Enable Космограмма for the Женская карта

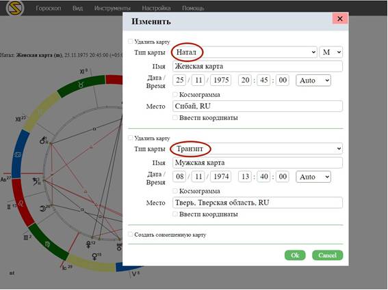click(175, 94)
